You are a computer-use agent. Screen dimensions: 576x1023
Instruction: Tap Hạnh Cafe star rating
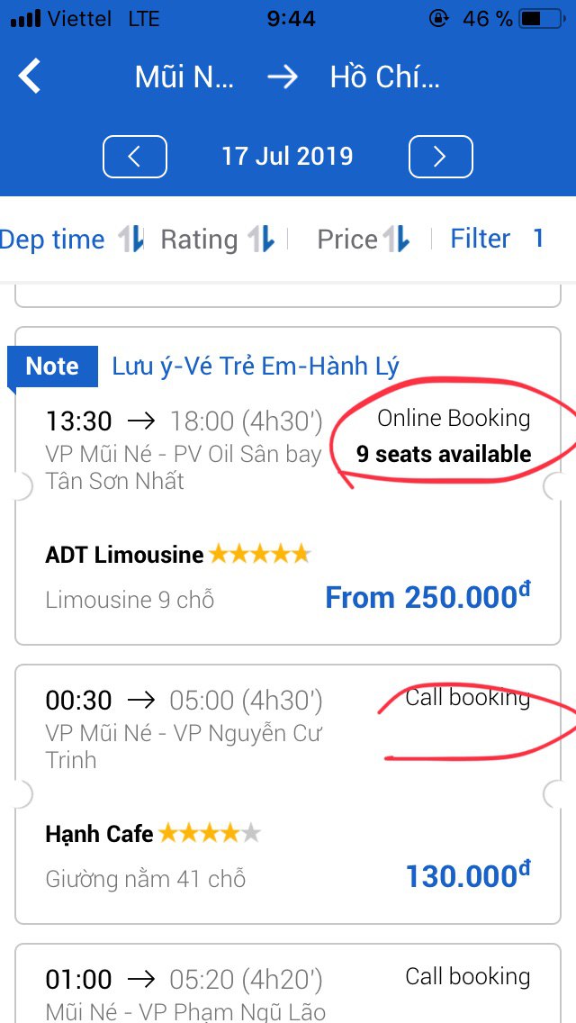click(x=210, y=834)
